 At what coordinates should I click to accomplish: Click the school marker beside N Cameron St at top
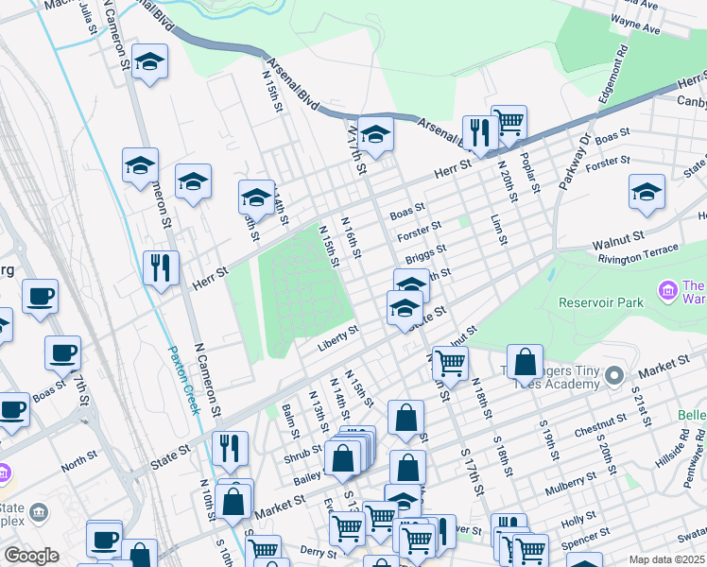click(x=149, y=63)
